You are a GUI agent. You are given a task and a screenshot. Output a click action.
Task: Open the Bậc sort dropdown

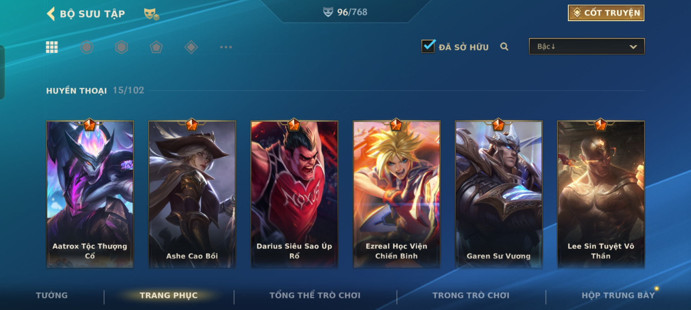point(587,46)
